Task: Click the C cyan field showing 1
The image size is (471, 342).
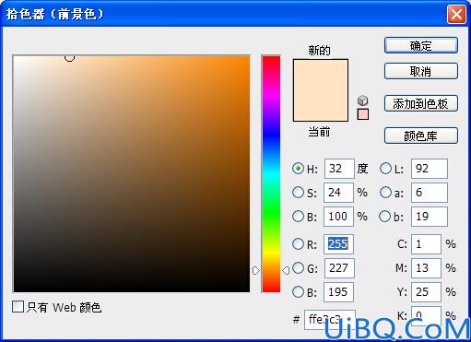Action: pyautogui.click(x=426, y=244)
